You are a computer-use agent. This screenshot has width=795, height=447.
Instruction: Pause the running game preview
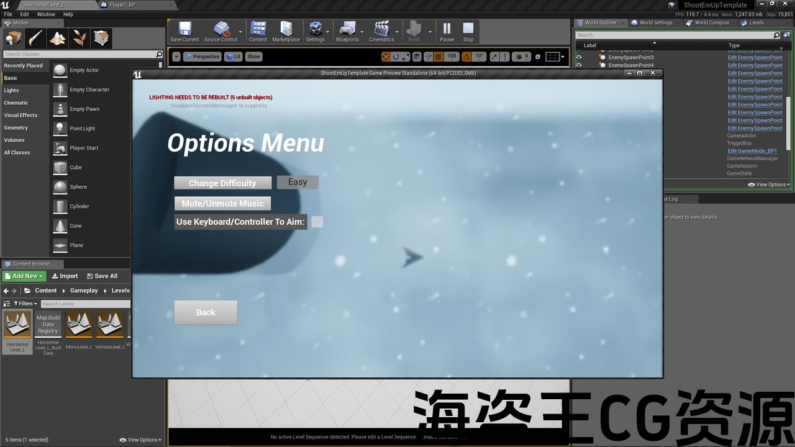(x=447, y=31)
